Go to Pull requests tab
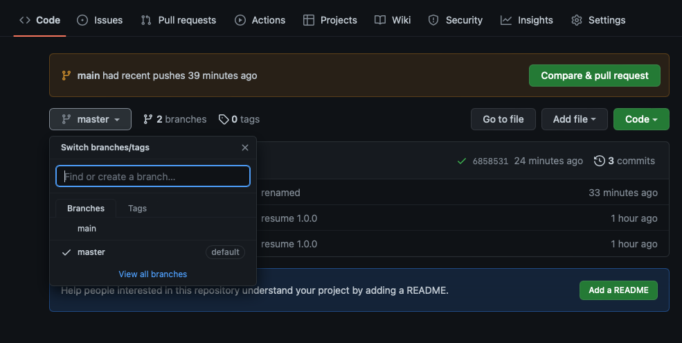Image resolution: width=682 pixels, height=343 pixels. tap(179, 20)
